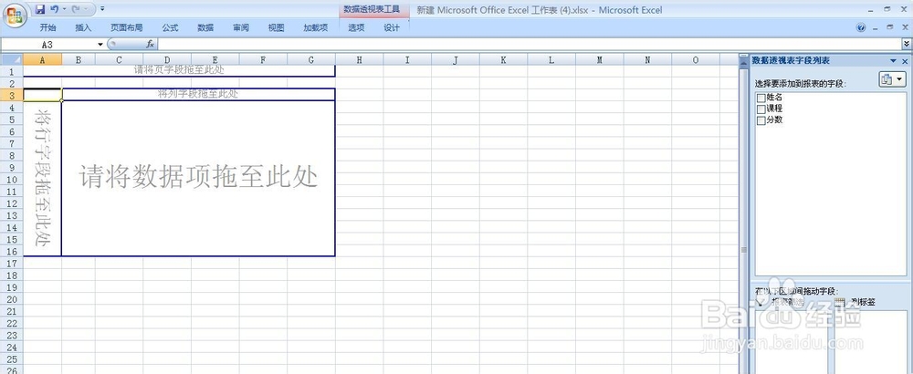This screenshot has width=913, height=374.
Task: Open Customize Quick Access Toolbar dropdown
Action: click(102, 9)
